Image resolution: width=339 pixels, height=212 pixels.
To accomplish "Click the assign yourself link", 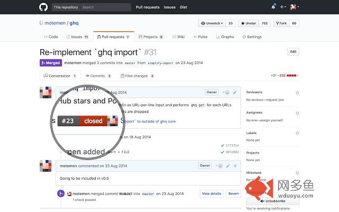I will (x=272, y=120).
